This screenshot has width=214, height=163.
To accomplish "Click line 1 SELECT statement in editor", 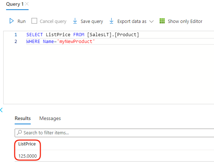I will (x=83, y=35).
